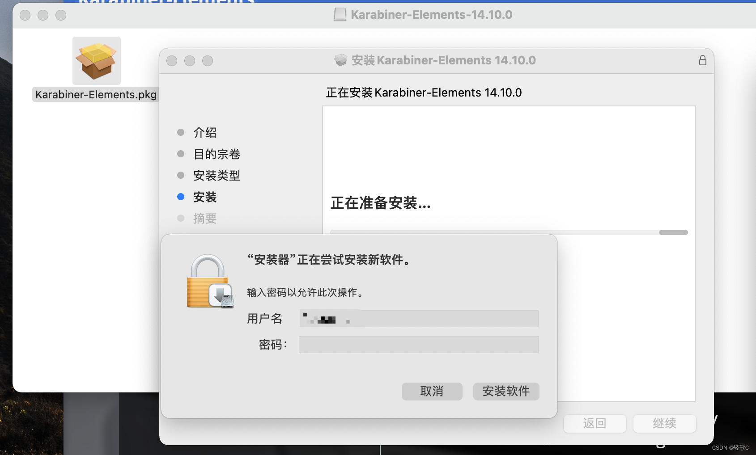Click the Karabiner-Elements.pkg file name label
Screen dimensions: 756x455
(96, 95)
